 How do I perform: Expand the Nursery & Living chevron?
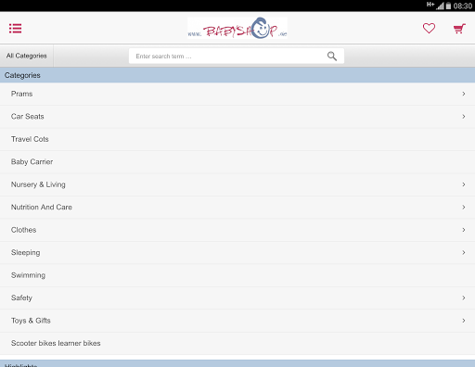pos(464,184)
